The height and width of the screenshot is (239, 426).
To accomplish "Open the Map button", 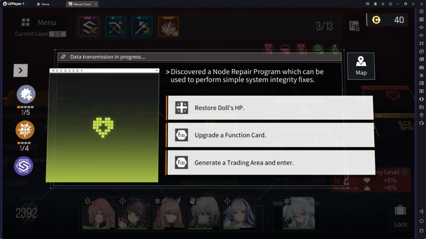I will pos(361,66).
